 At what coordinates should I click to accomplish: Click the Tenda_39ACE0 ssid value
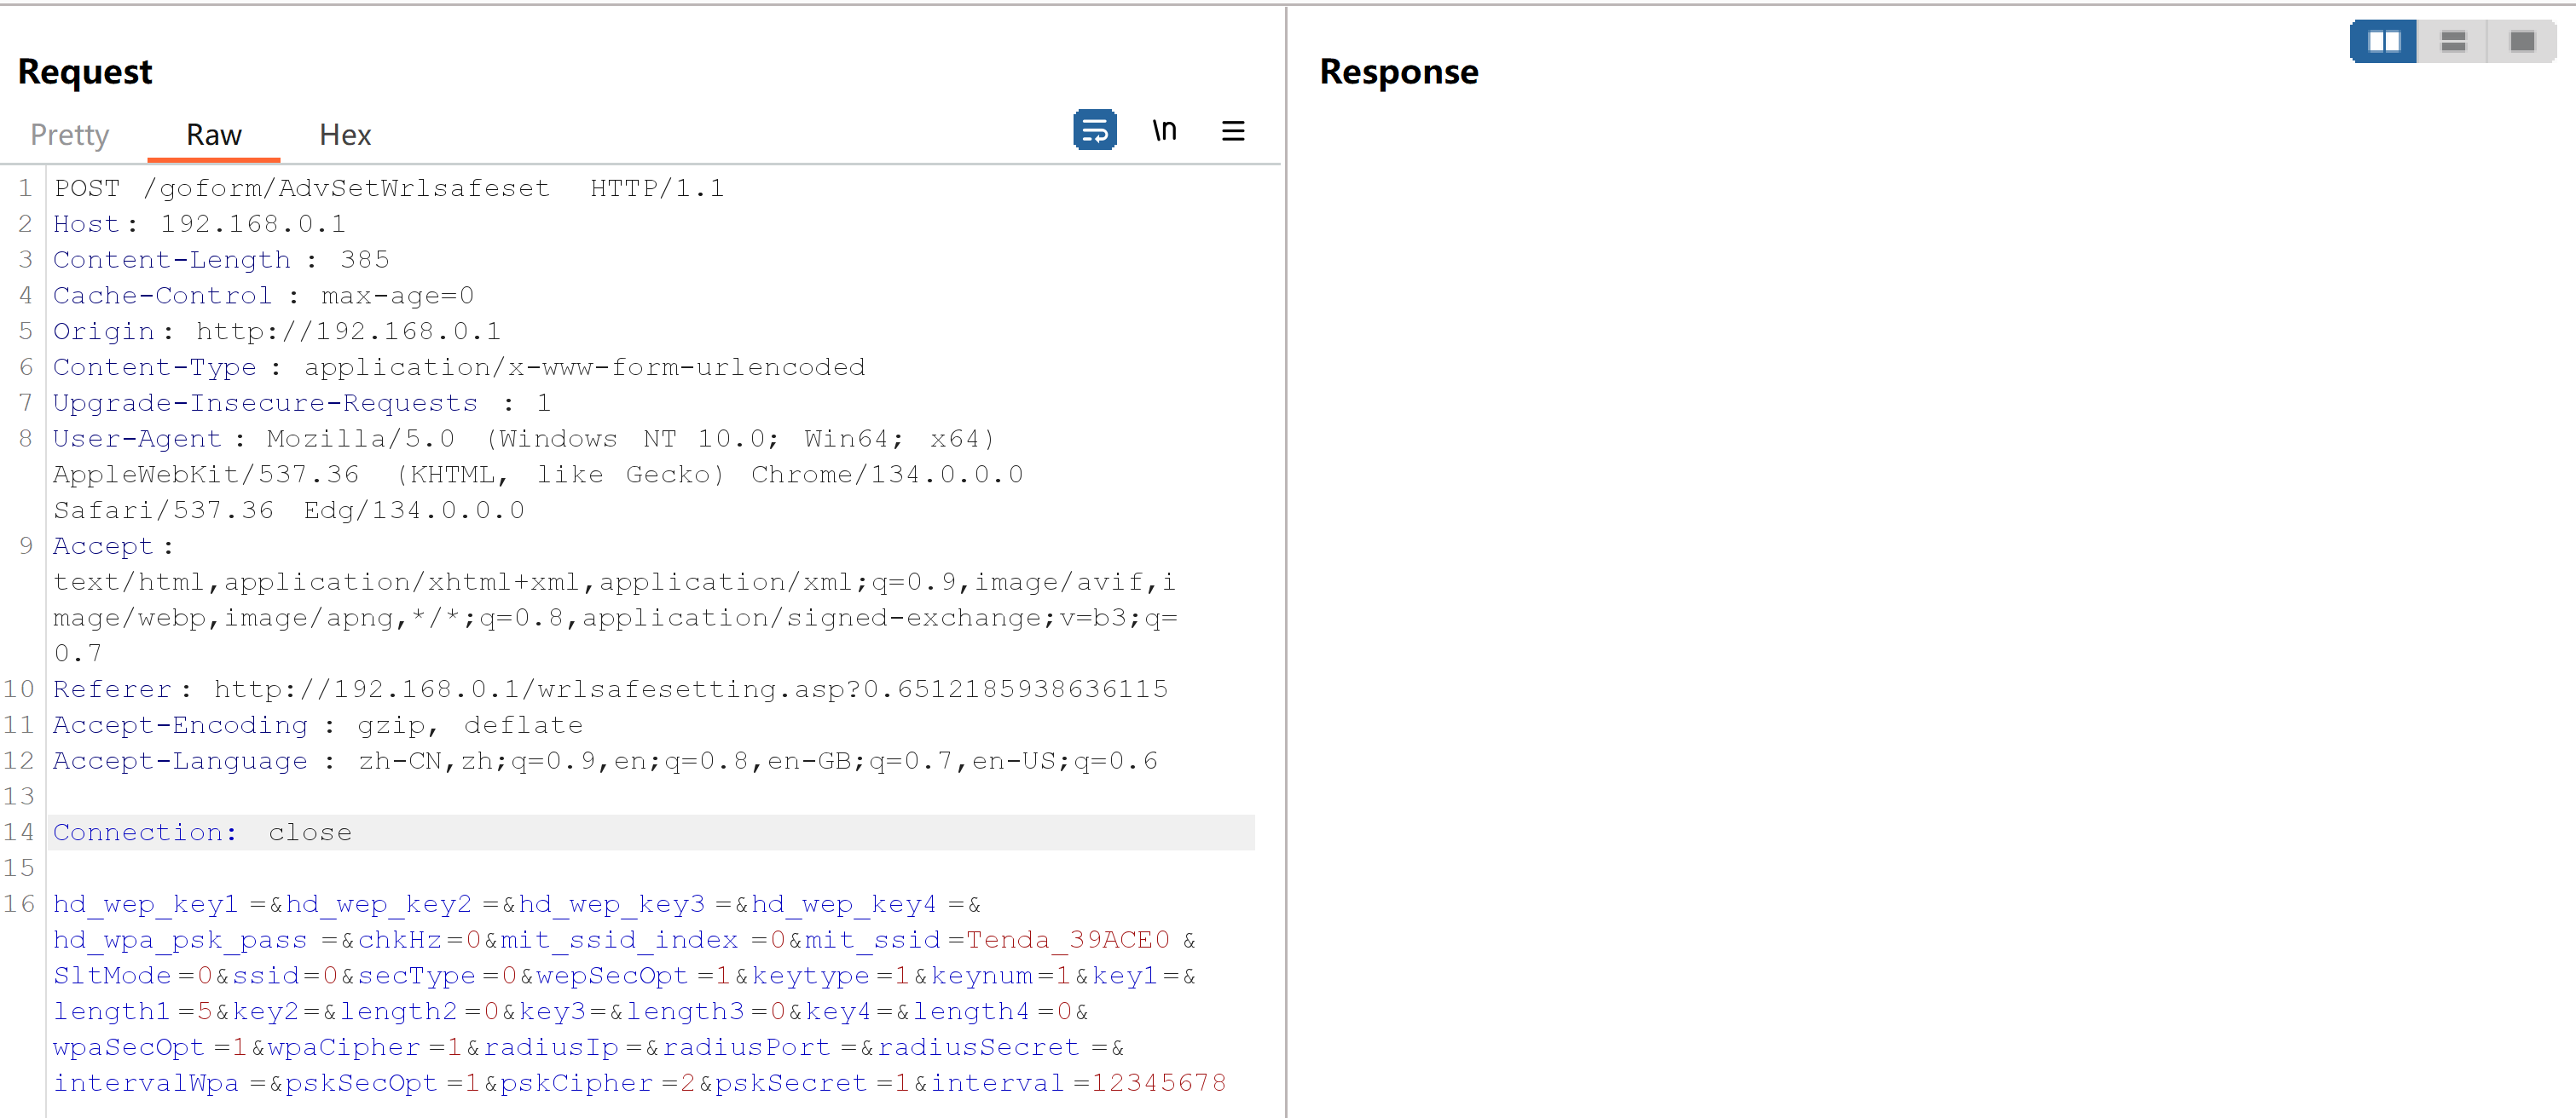(1067, 940)
